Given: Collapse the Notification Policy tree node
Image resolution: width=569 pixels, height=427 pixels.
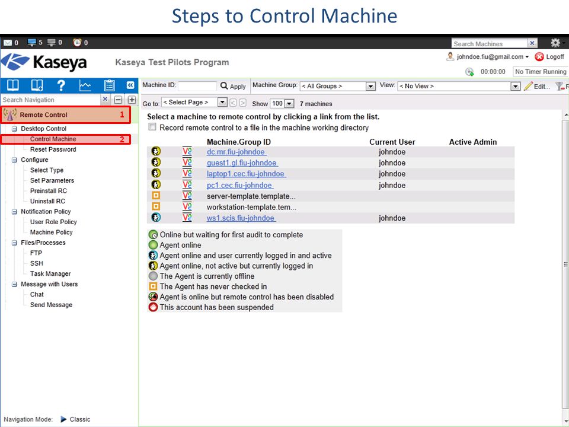Looking at the screenshot, I should click(14, 212).
